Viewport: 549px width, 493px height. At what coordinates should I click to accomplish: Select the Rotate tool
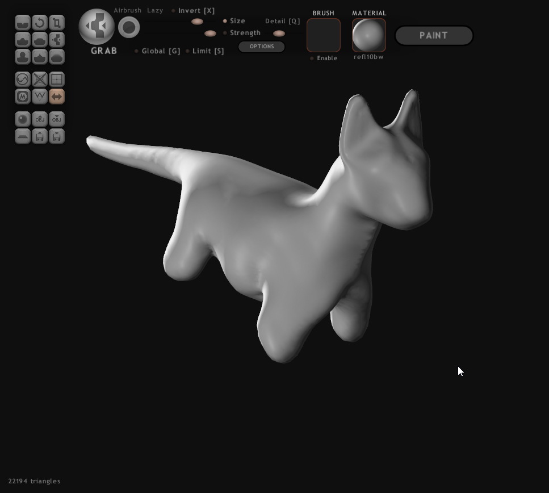[40, 23]
